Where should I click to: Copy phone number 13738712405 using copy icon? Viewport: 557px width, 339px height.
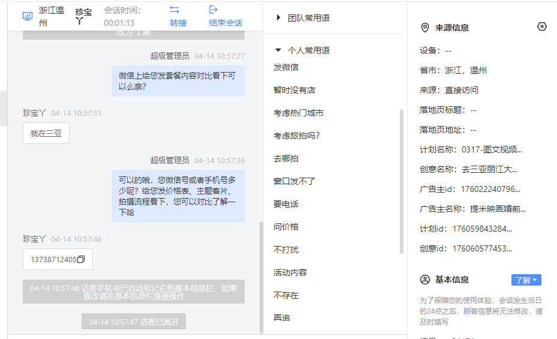click(x=81, y=259)
